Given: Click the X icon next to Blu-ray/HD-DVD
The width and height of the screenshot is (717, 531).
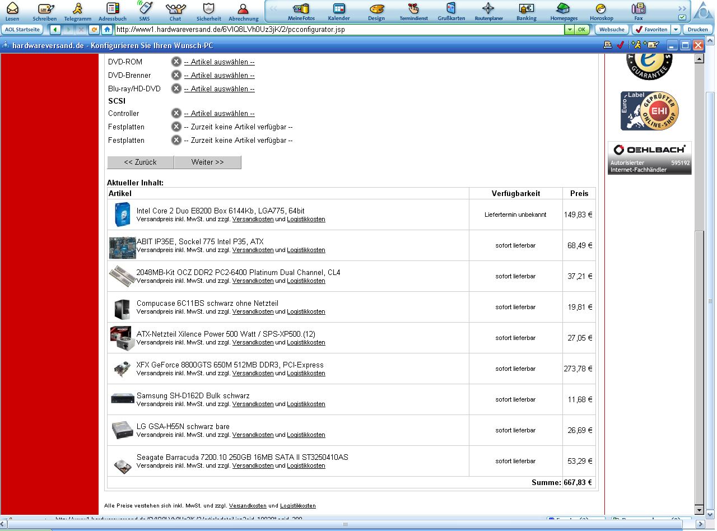Looking at the screenshot, I should 176,88.
